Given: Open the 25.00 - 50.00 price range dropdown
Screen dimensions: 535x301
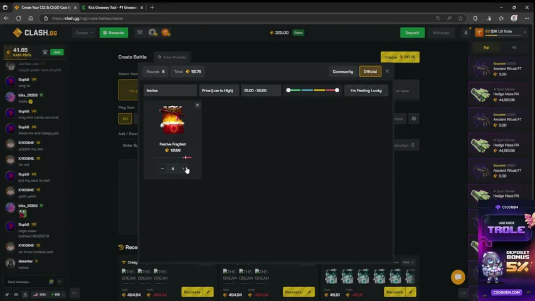Looking at the screenshot, I should coord(261,90).
